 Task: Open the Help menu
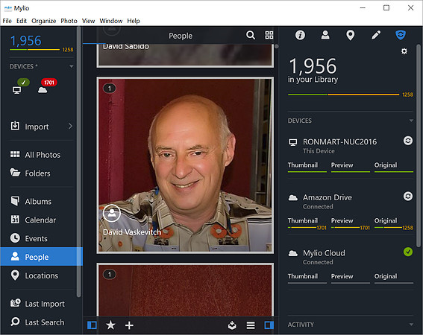pyautogui.click(x=134, y=21)
